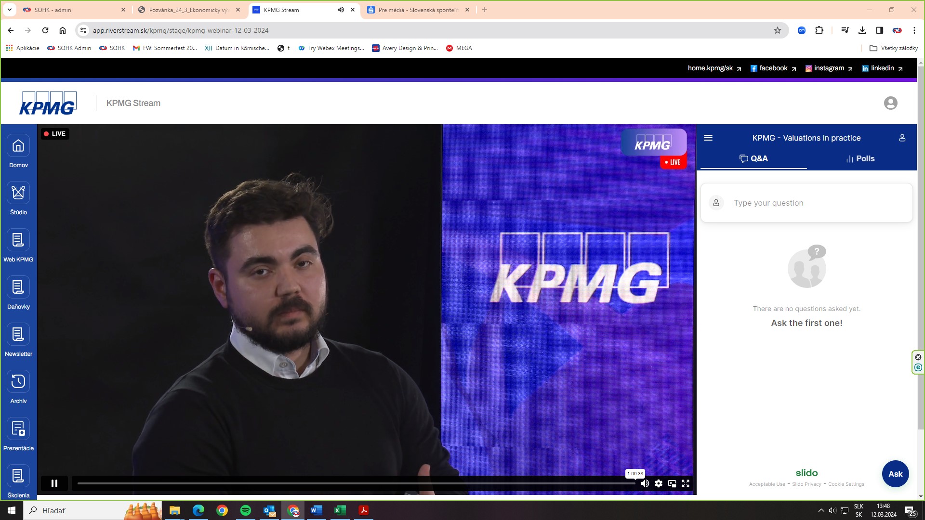Click the address bar URL
This screenshot has width=925, height=520.
(x=181, y=30)
